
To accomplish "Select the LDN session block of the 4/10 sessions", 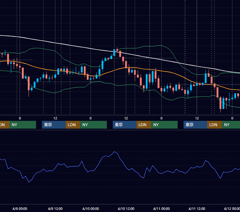I will [144, 125].
